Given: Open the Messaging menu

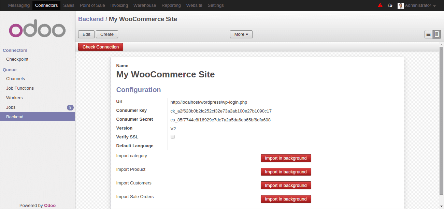Looking at the screenshot, I should coord(19,5).
